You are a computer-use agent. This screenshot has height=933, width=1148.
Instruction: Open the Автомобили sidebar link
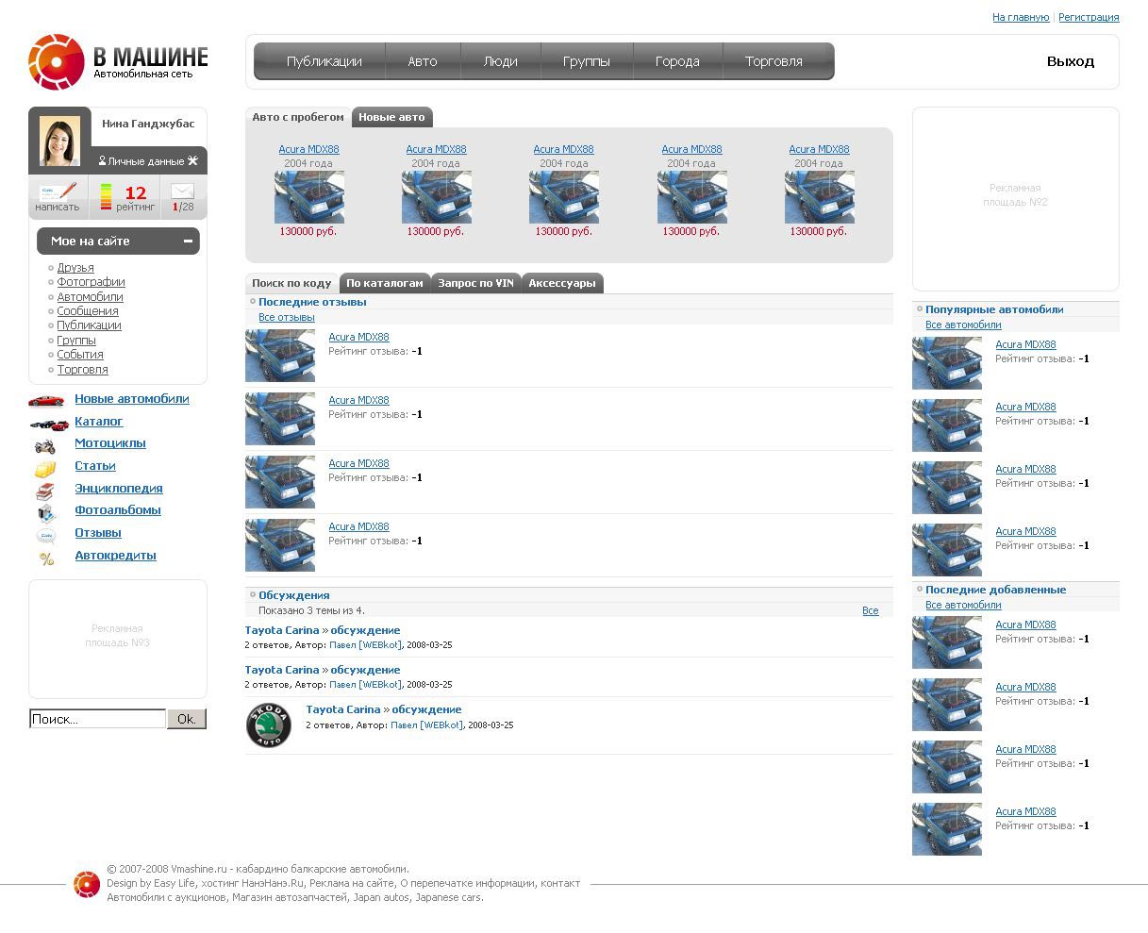(x=90, y=297)
